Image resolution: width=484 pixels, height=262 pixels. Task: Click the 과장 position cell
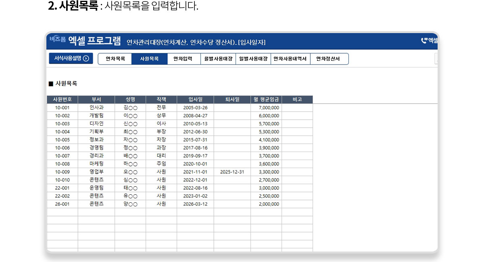click(161, 148)
